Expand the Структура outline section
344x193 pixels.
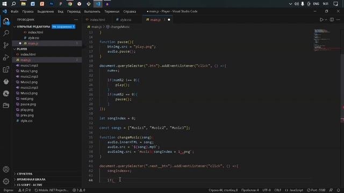pos(25,174)
